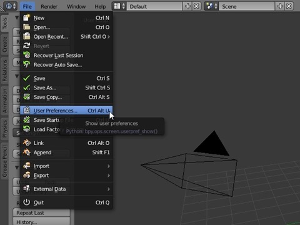Choose Append from File menu
300x225 pixels.
pyautogui.click(x=66, y=152)
